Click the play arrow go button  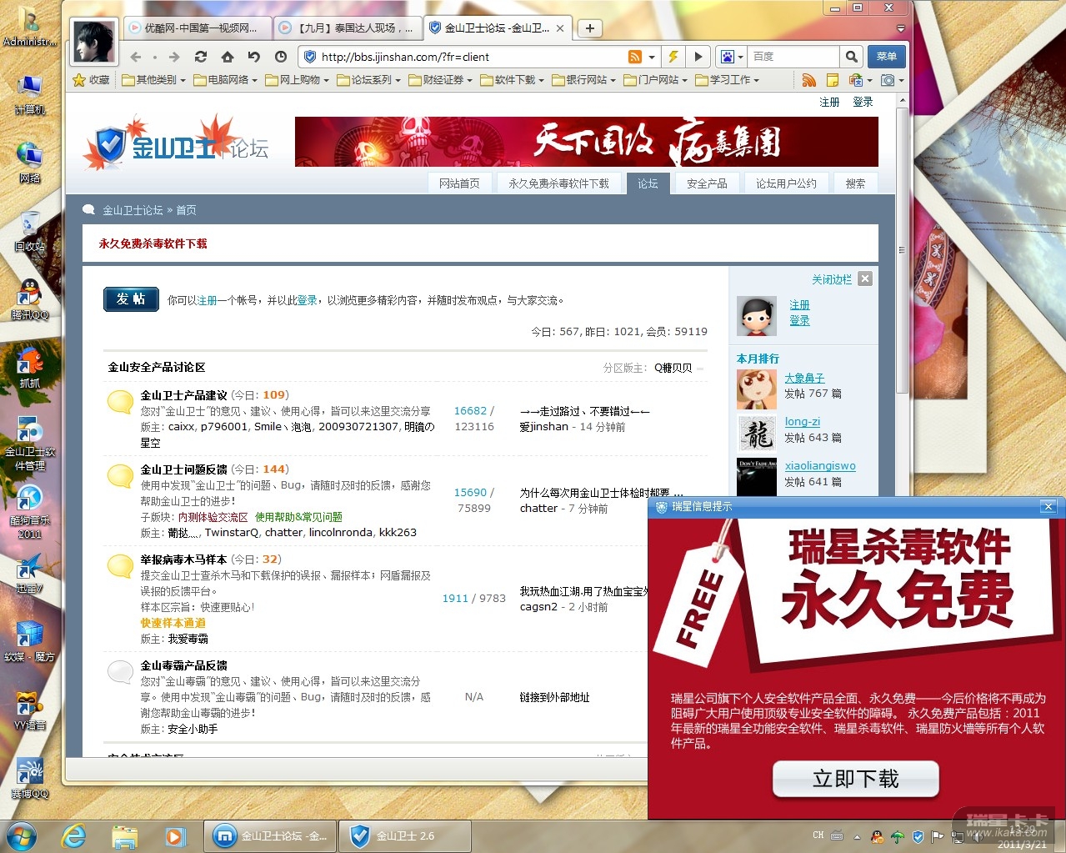(698, 57)
